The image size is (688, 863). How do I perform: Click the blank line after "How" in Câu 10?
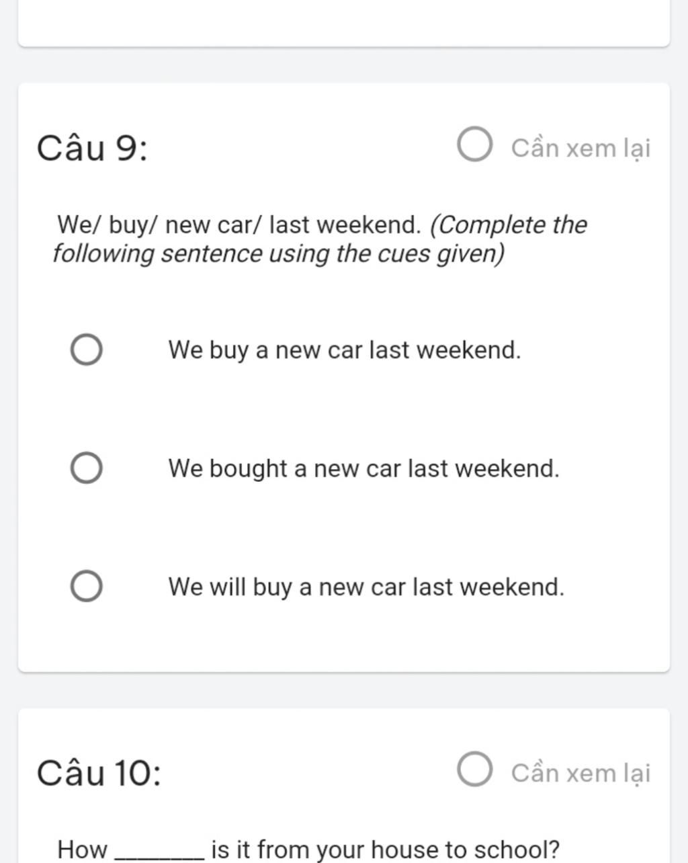[x=159, y=852]
